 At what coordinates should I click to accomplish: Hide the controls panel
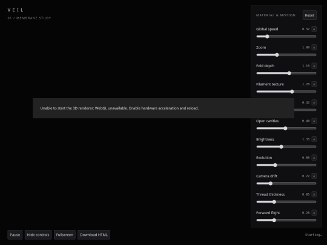click(38, 235)
